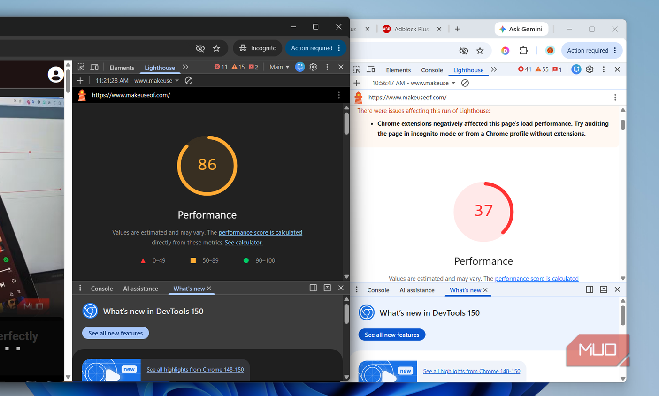
Task: Close What's new tab in right drawer
Action: point(485,290)
